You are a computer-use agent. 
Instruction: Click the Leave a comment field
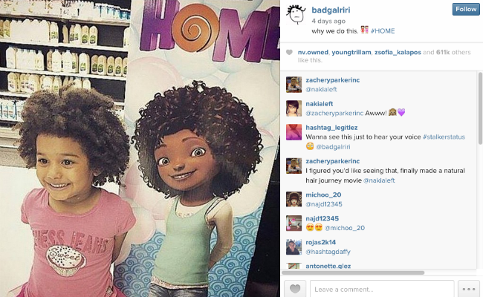382,289
